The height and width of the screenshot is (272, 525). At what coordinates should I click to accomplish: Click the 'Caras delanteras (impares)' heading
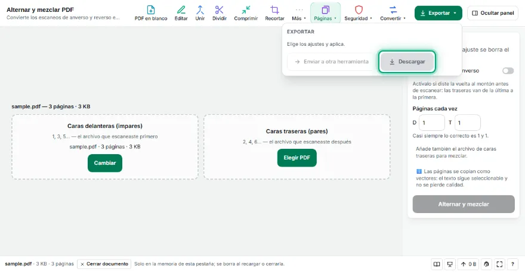pyautogui.click(x=105, y=126)
